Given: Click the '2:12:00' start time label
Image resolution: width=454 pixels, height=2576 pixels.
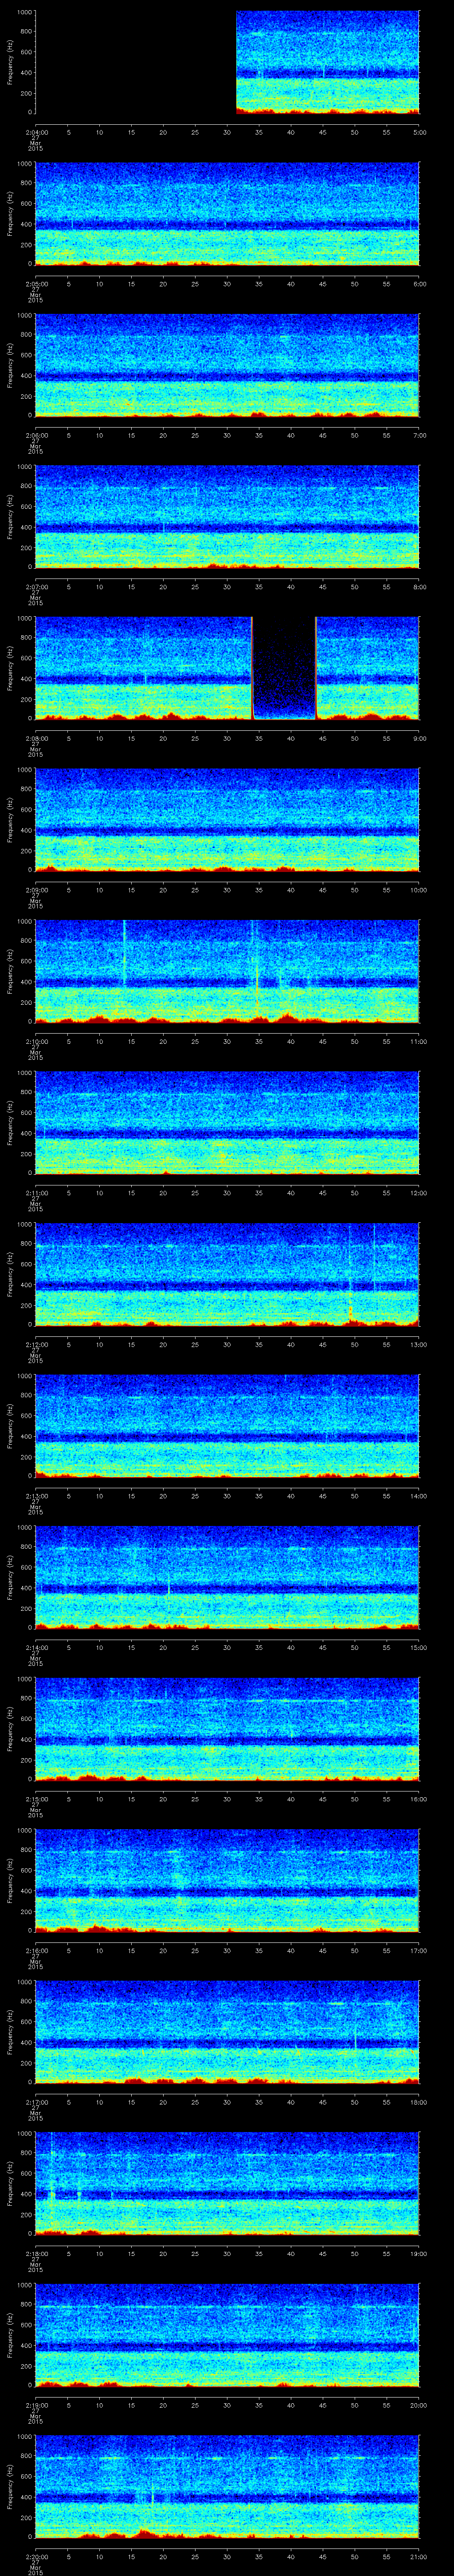Looking at the screenshot, I should [x=36, y=1344].
